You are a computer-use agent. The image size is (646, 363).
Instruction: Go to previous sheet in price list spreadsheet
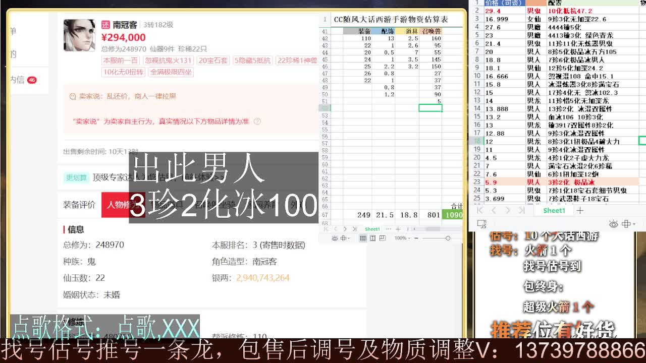point(494,210)
